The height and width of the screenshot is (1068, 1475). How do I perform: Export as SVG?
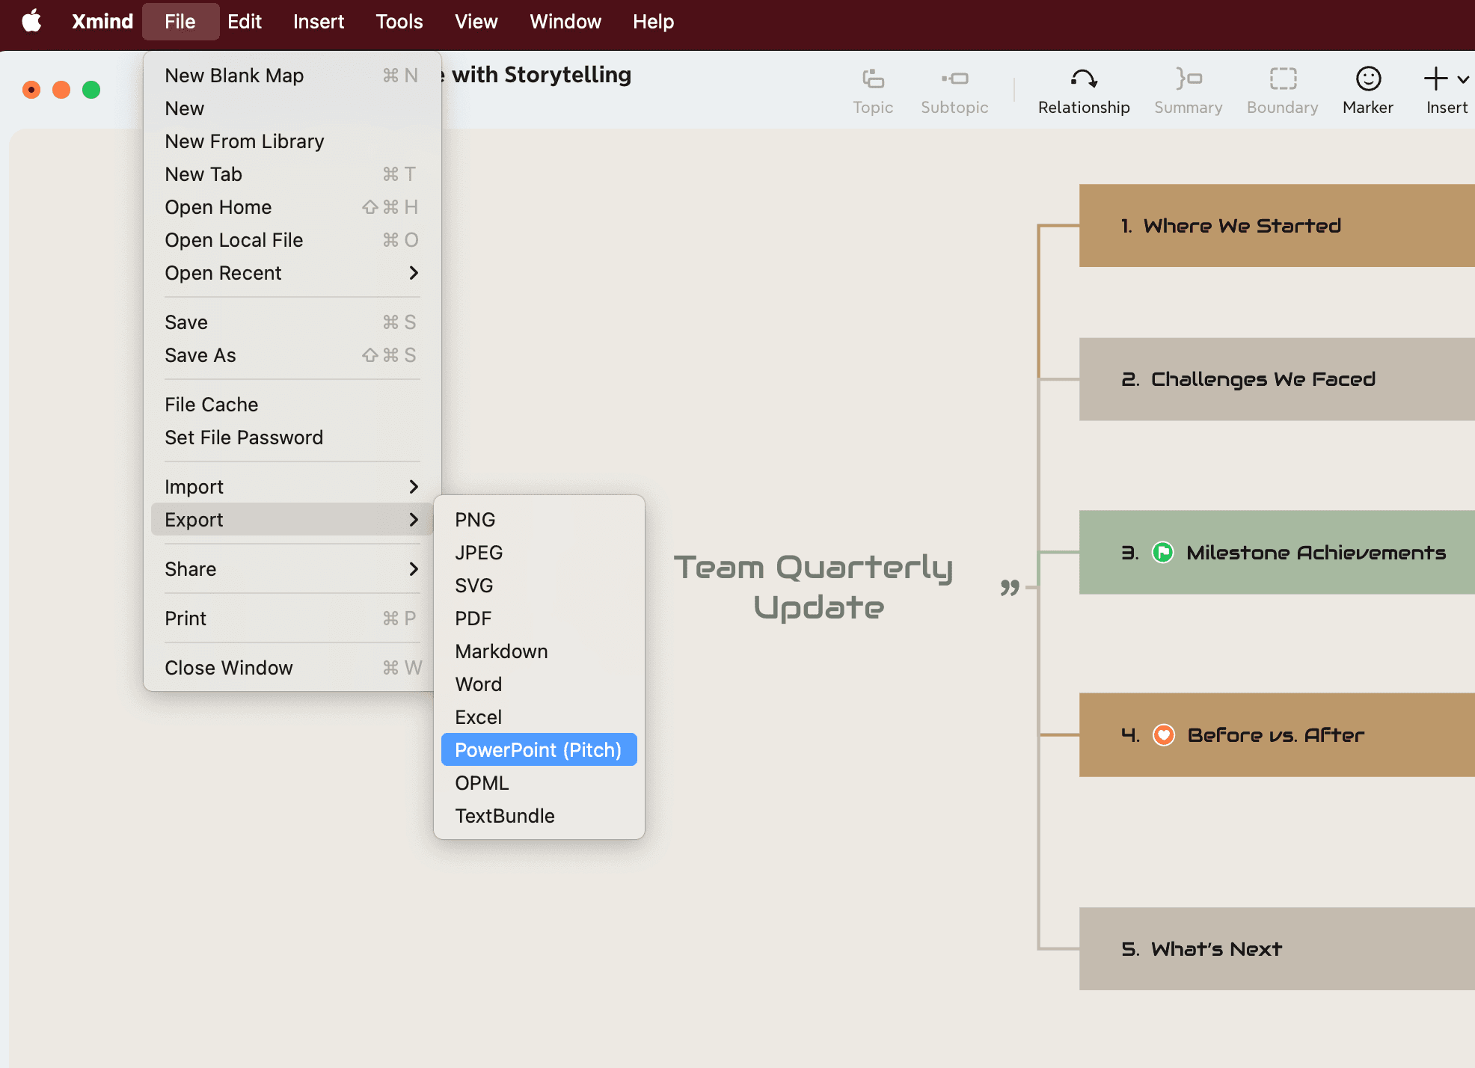click(539, 586)
